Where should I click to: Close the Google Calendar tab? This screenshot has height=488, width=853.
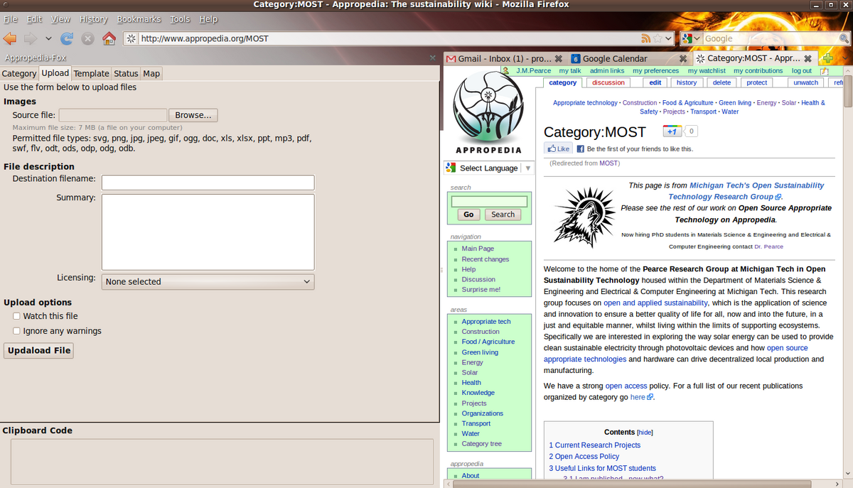pyautogui.click(x=683, y=58)
